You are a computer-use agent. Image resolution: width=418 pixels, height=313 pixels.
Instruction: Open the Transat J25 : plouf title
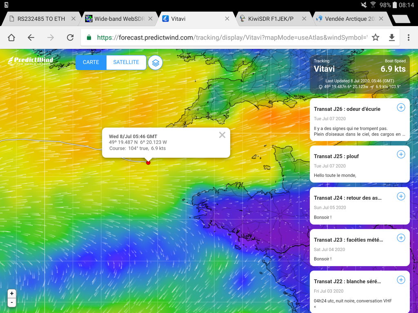[336, 156]
